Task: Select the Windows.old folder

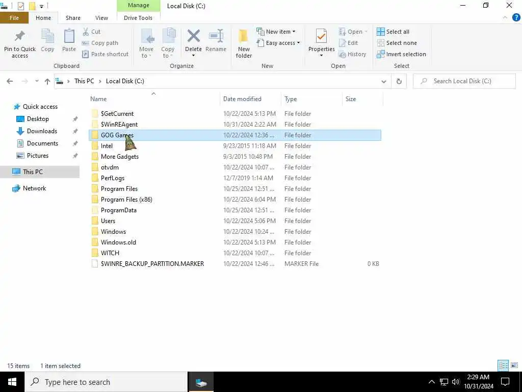Action: [x=118, y=242]
